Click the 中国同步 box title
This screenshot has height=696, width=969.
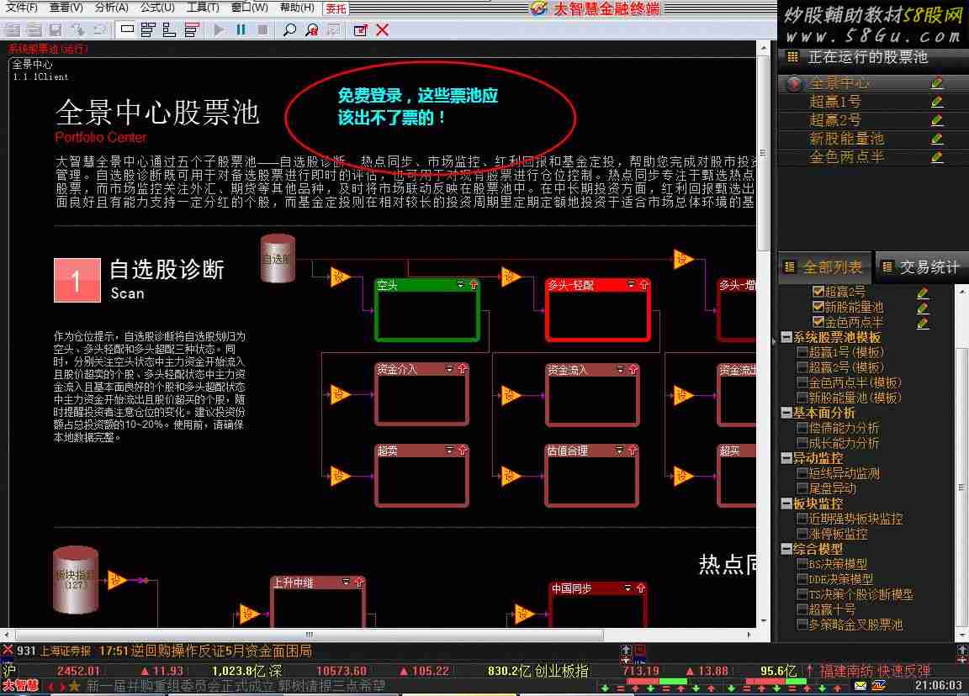(x=572, y=588)
